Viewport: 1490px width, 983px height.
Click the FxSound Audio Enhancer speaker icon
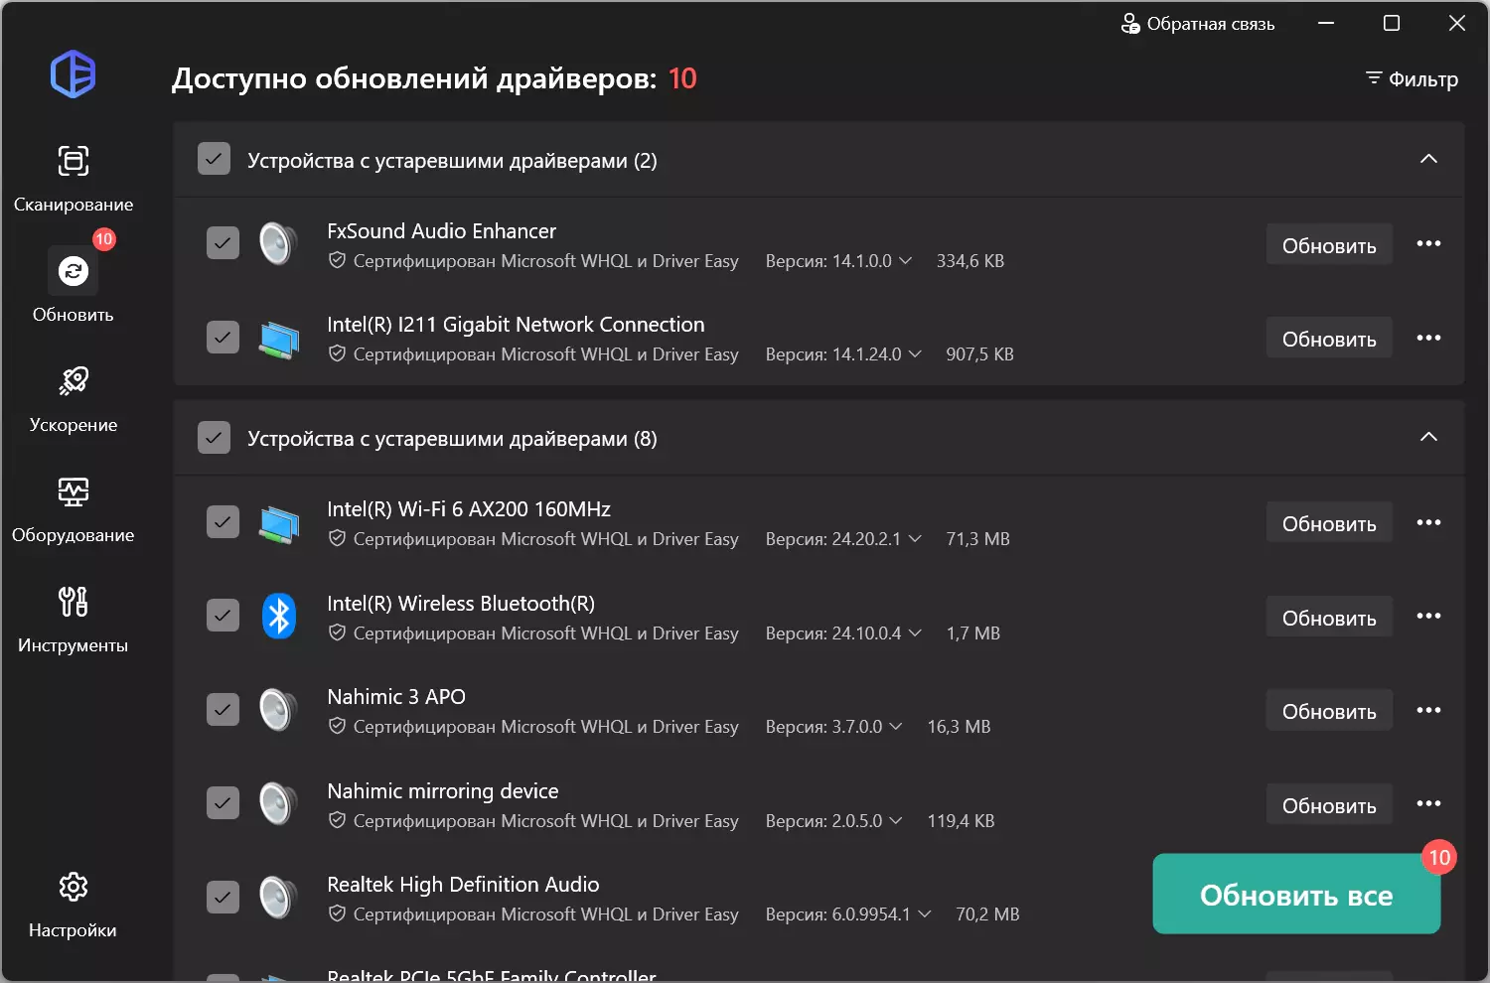point(278,244)
